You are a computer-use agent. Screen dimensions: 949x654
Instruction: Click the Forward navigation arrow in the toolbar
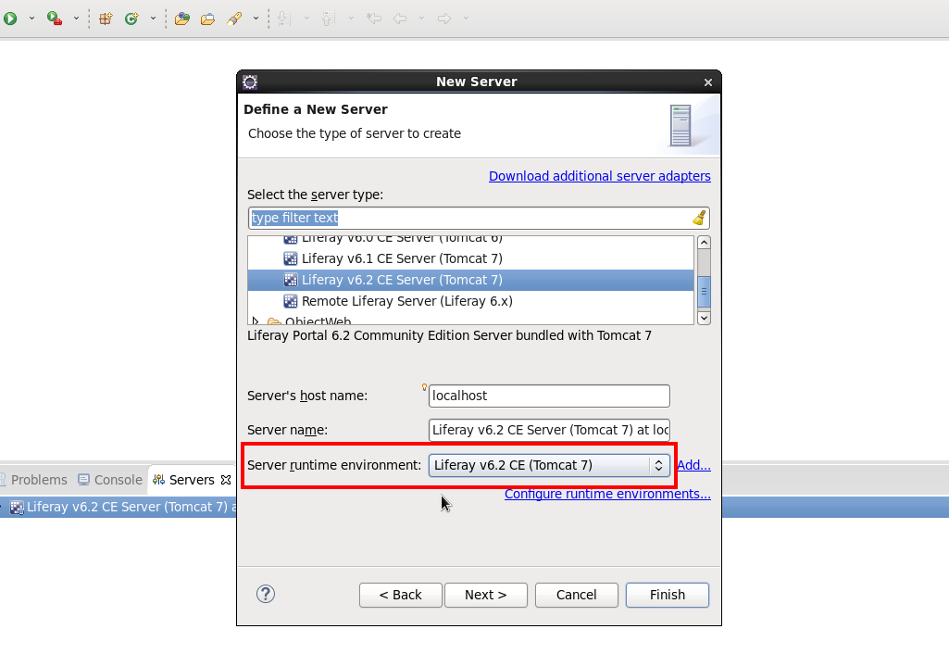click(444, 19)
